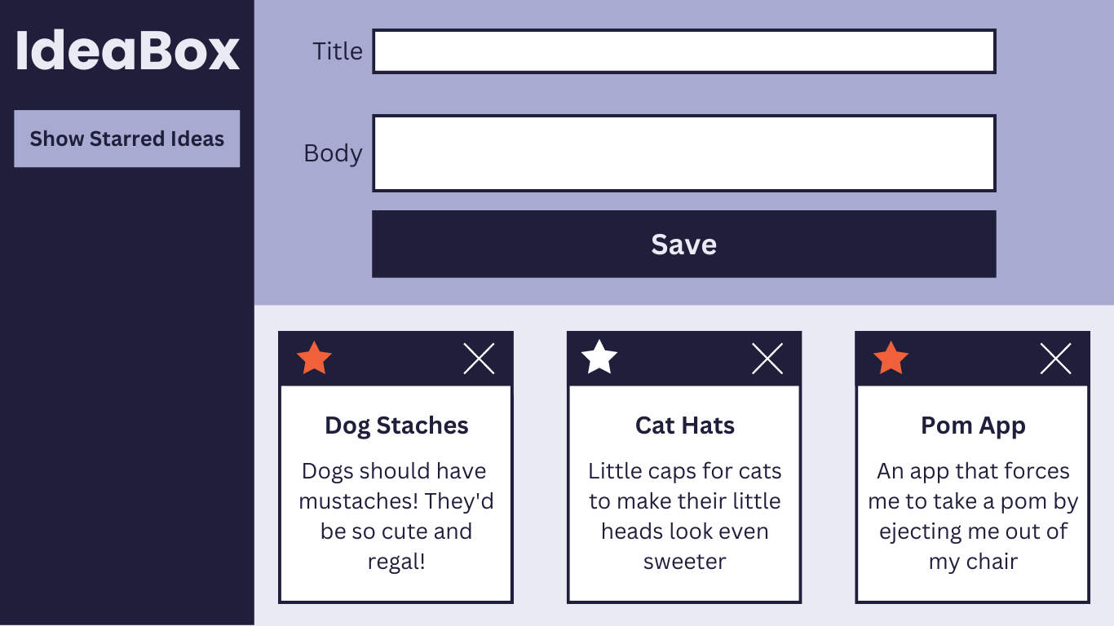Click the Body field label
This screenshot has height=626, width=1114.
[333, 153]
